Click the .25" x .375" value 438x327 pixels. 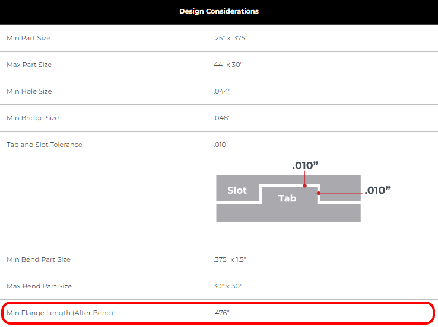click(230, 38)
